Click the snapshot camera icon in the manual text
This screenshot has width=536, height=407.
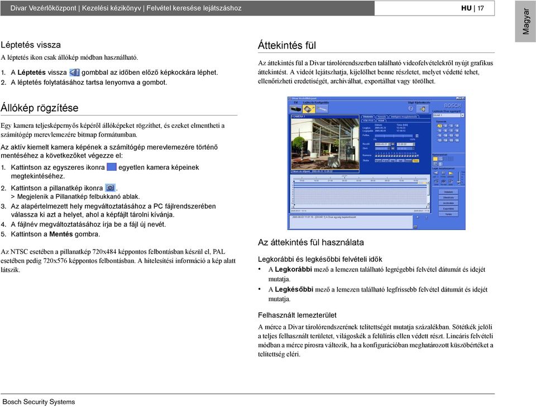point(110,188)
